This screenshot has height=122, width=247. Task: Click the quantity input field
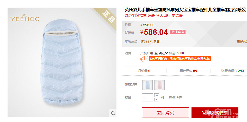point(147,97)
